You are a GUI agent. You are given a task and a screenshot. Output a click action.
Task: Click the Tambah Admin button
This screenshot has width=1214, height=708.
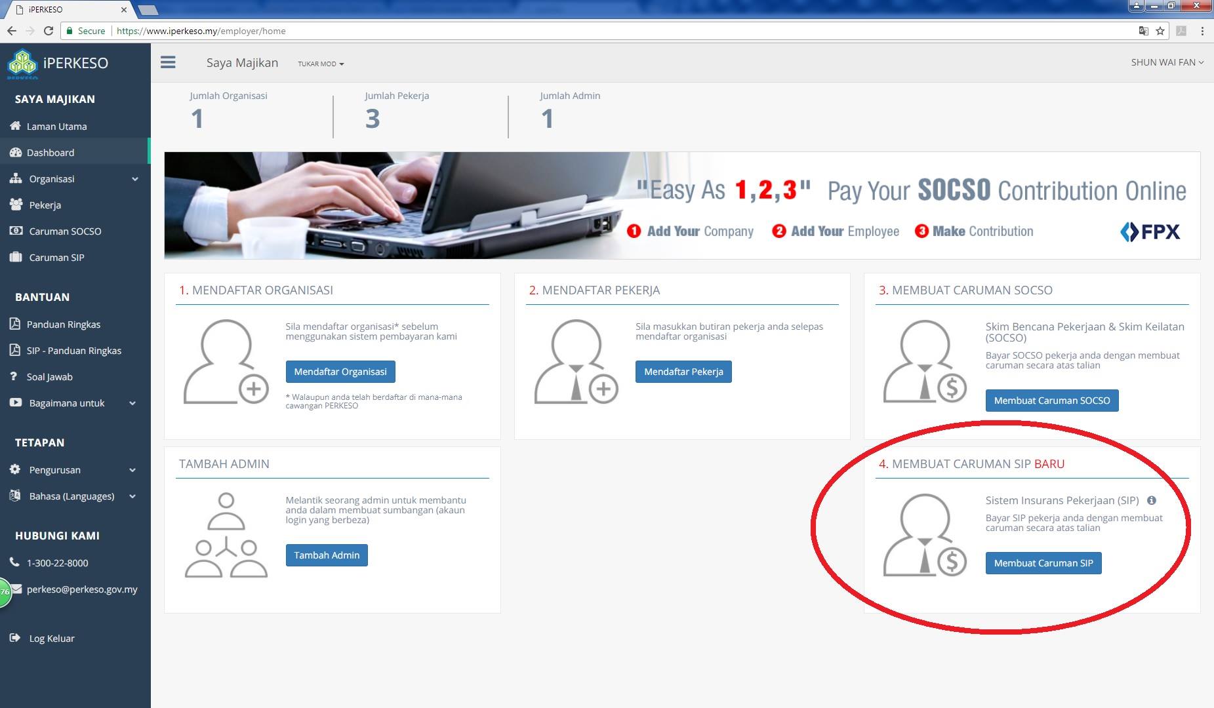click(x=327, y=555)
